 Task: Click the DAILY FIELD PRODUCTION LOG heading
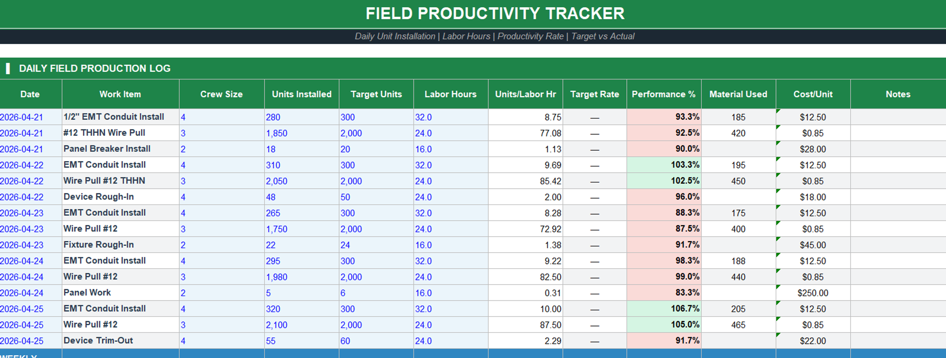tap(473, 68)
